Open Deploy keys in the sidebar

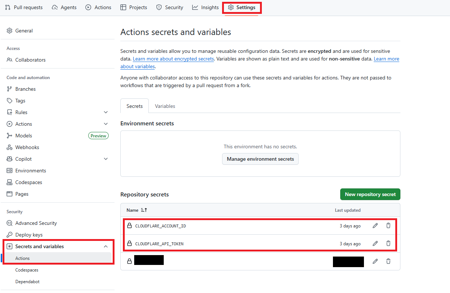coord(29,235)
